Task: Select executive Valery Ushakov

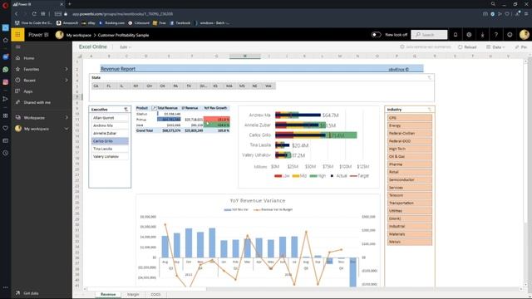Action: (110, 157)
